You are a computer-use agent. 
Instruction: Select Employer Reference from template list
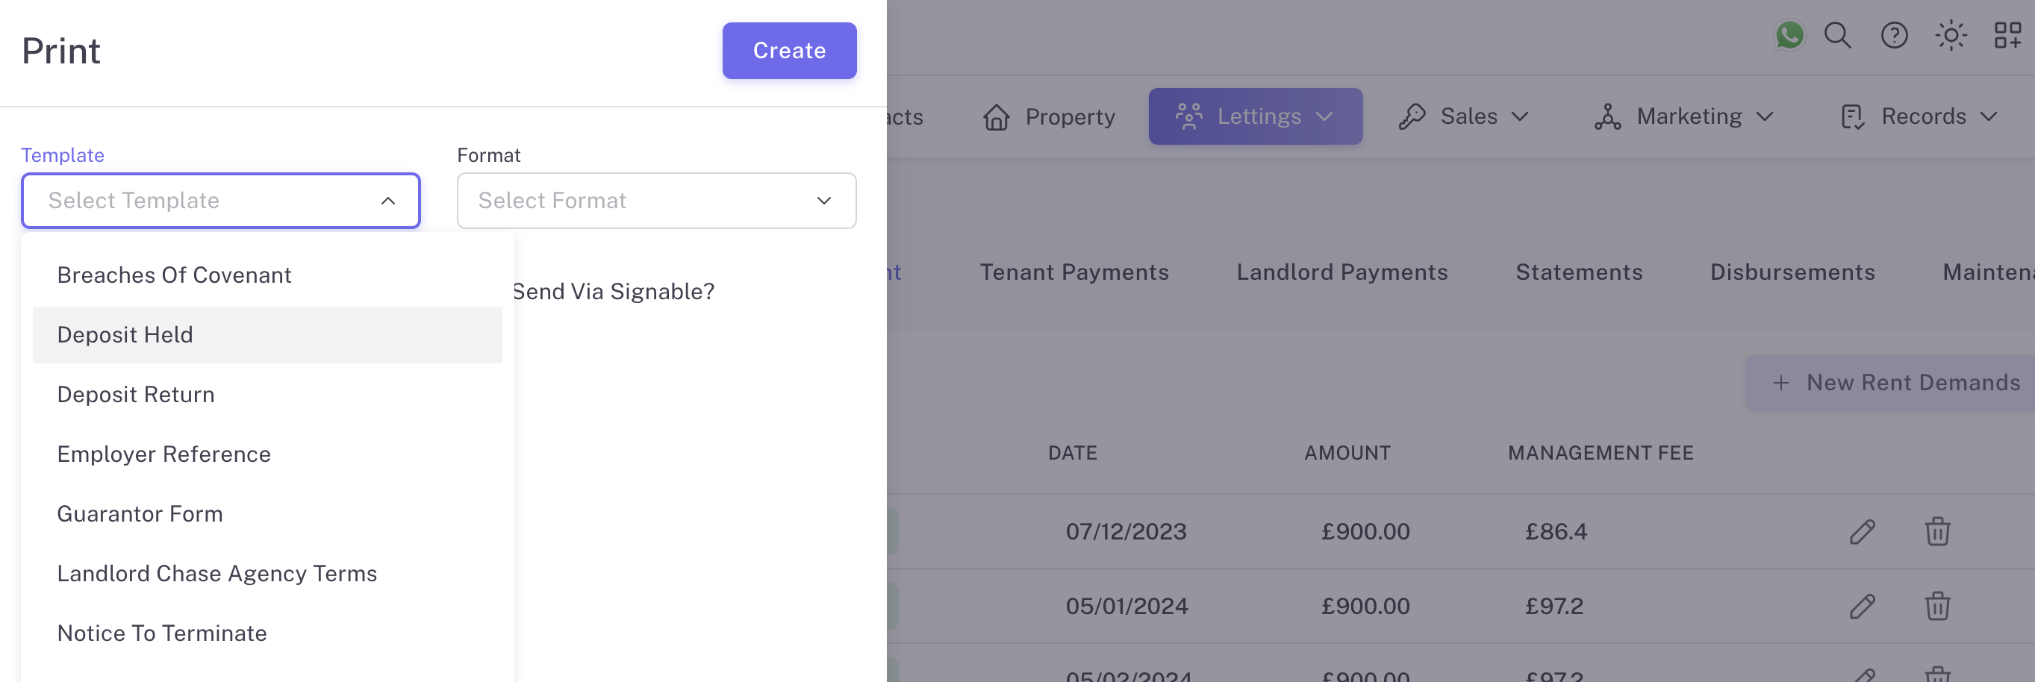pos(163,454)
